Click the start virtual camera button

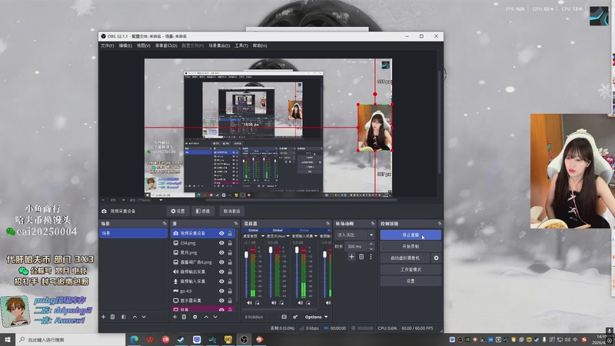click(405, 258)
